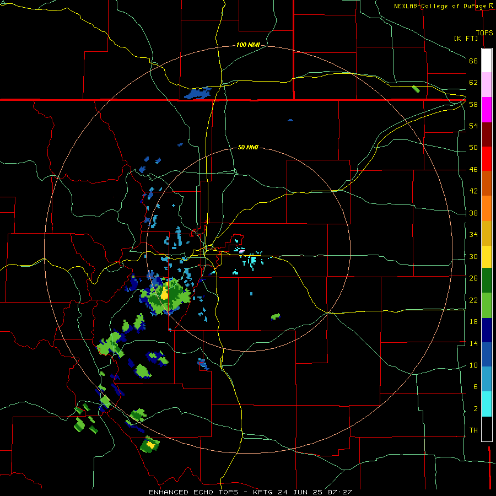Click the 46 value on the legend scale
496x496 pixels.
pos(473,170)
